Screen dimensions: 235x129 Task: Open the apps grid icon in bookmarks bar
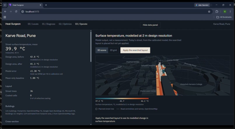(5, 17)
